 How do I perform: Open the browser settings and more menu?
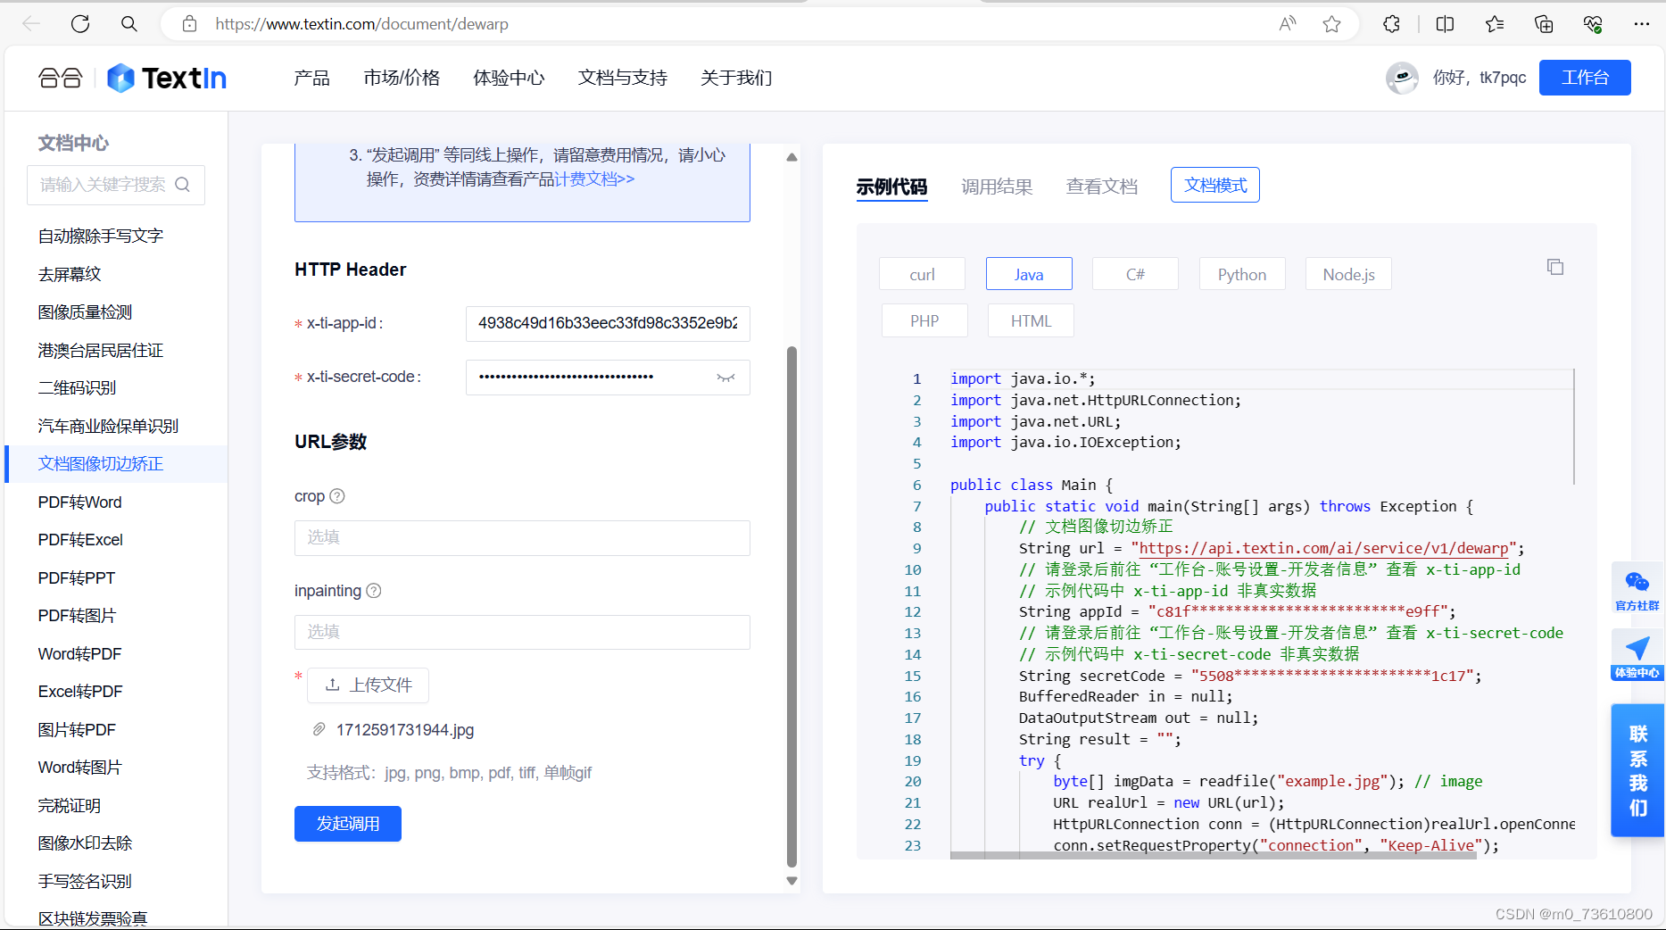tap(1642, 24)
